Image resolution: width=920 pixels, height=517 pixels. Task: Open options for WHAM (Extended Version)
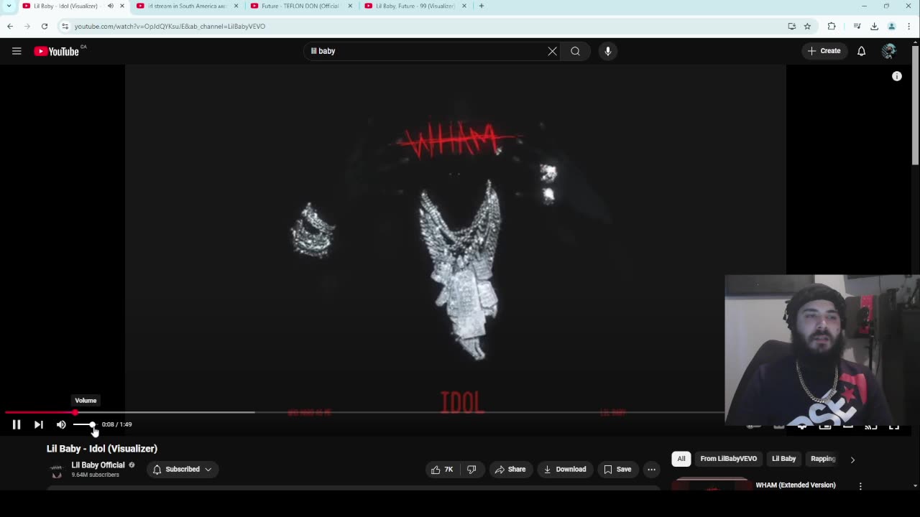[860, 486]
